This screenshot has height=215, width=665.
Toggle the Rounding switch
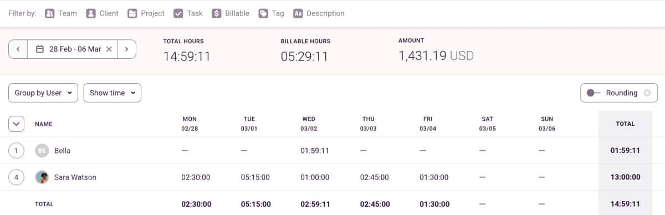click(593, 93)
